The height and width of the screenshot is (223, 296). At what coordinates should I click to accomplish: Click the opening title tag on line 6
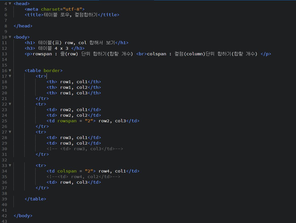34,15
